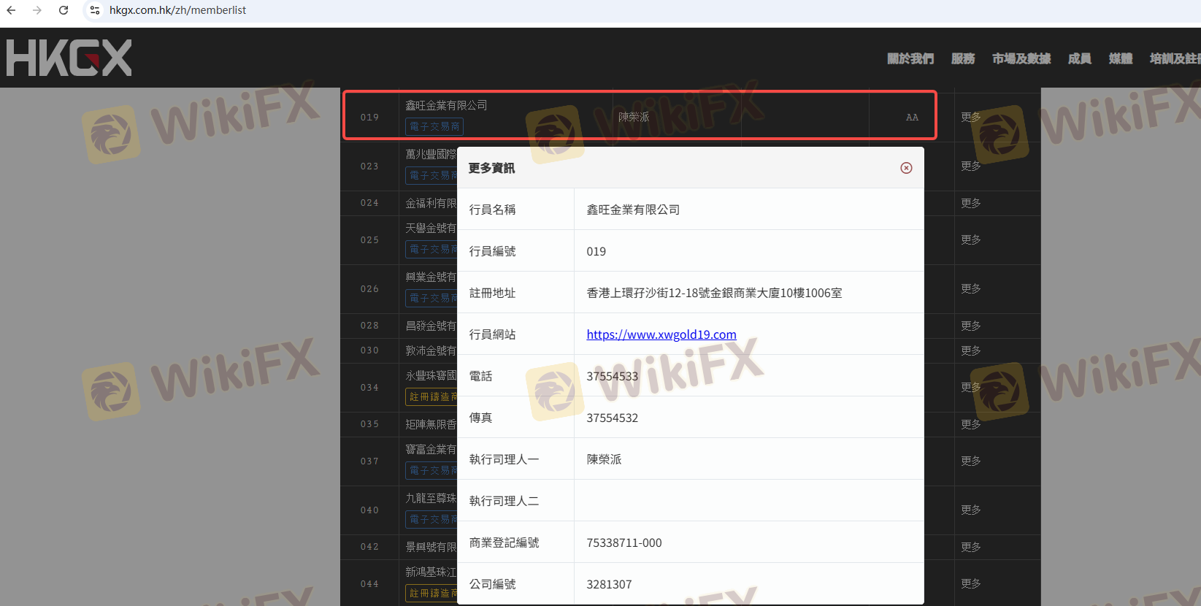Click 更多 for member 026
Image resolution: width=1201 pixels, height=606 pixels.
(x=971, y=288)
